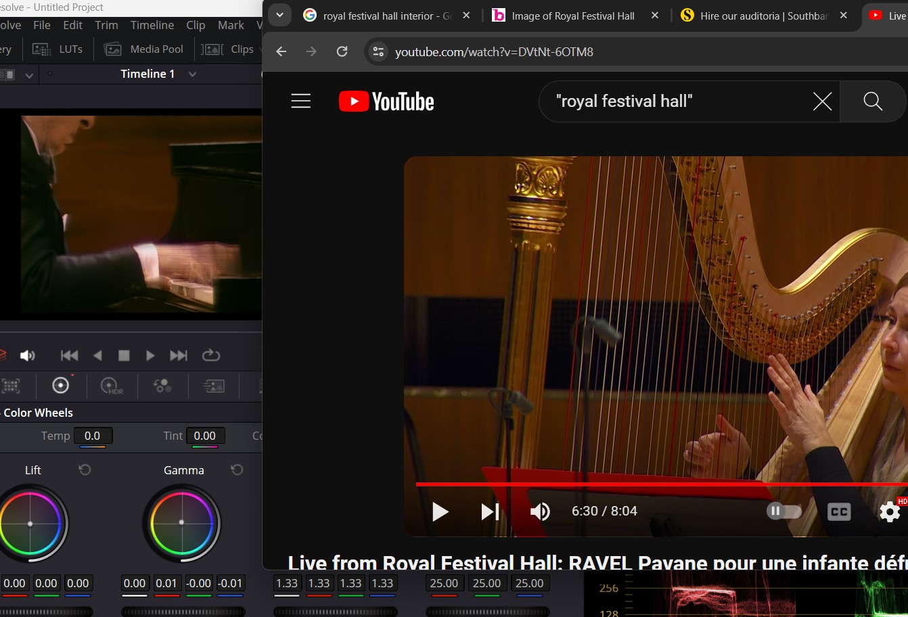
Task: Select the Live from Royal Festival Hall title
Action: [x=597, y=562]
